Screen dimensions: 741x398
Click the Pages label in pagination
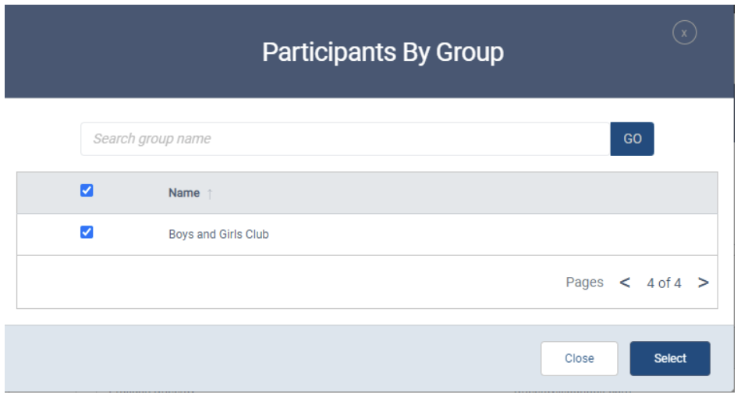(x=584, y=283)
